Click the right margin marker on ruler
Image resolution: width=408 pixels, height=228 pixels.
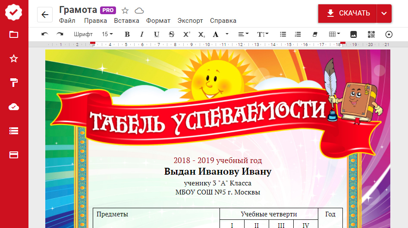click(343, 43)
